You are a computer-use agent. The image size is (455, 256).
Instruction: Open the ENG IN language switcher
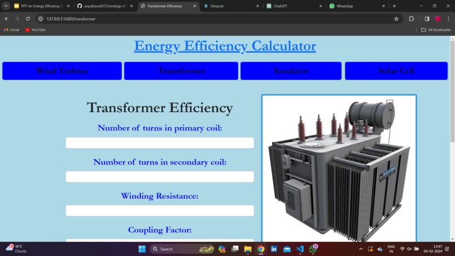[x=391, y=249]
